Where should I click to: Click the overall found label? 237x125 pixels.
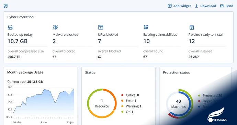pyautogui.click(x=153, y=51)
